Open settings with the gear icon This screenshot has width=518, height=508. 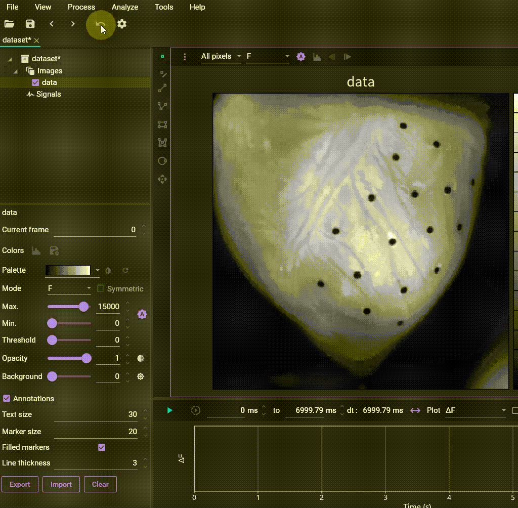coord(122,24)
